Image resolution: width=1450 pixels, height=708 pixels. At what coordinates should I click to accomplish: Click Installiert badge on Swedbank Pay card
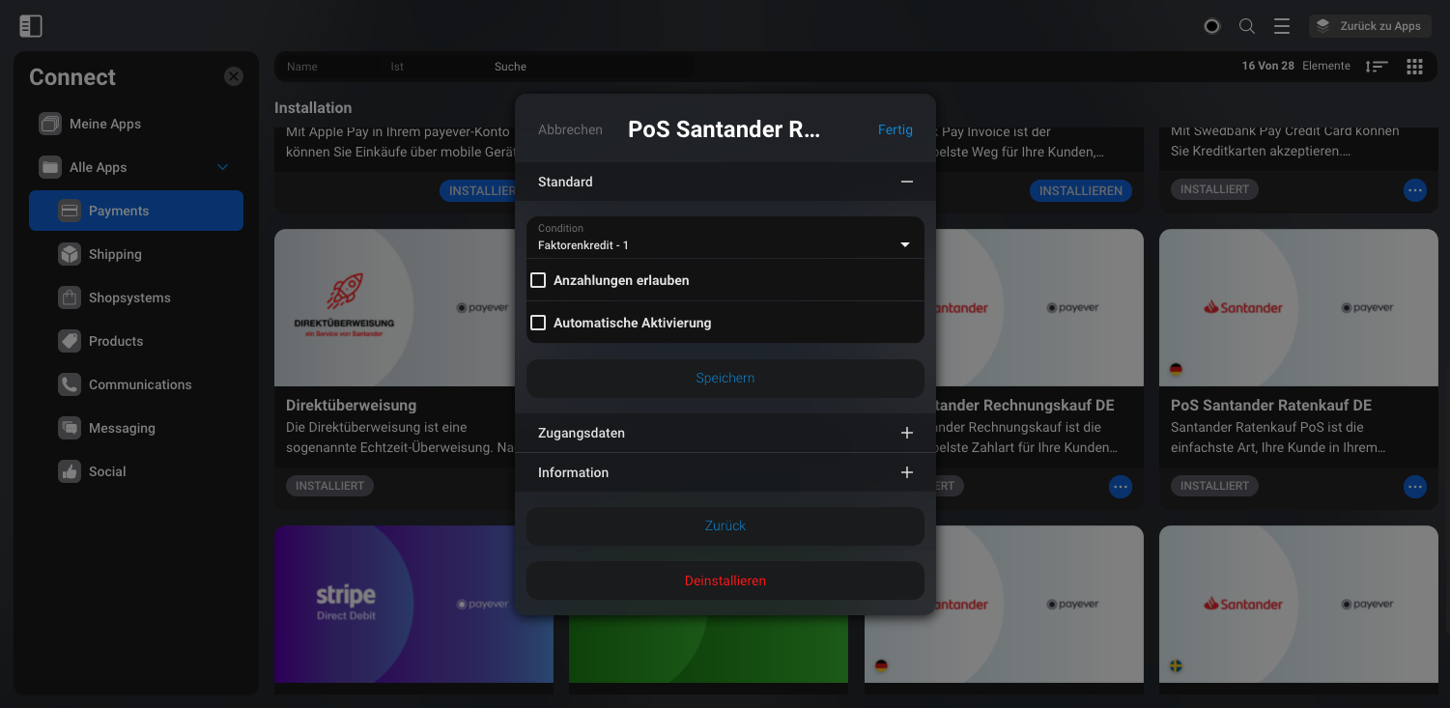[1214, 189]
